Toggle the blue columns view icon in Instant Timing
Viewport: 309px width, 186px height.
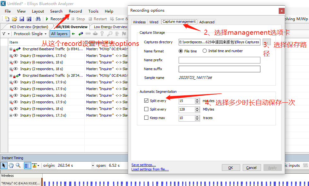(27, 165)
